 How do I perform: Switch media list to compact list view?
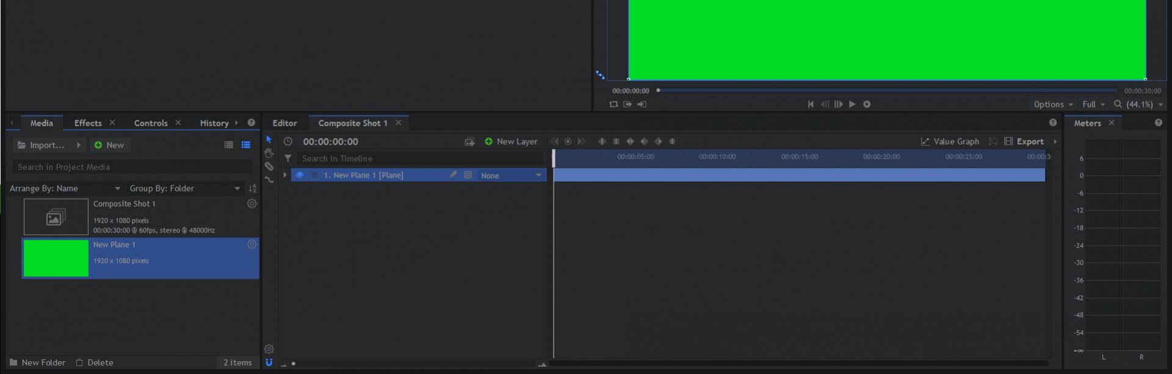(229, 145)
